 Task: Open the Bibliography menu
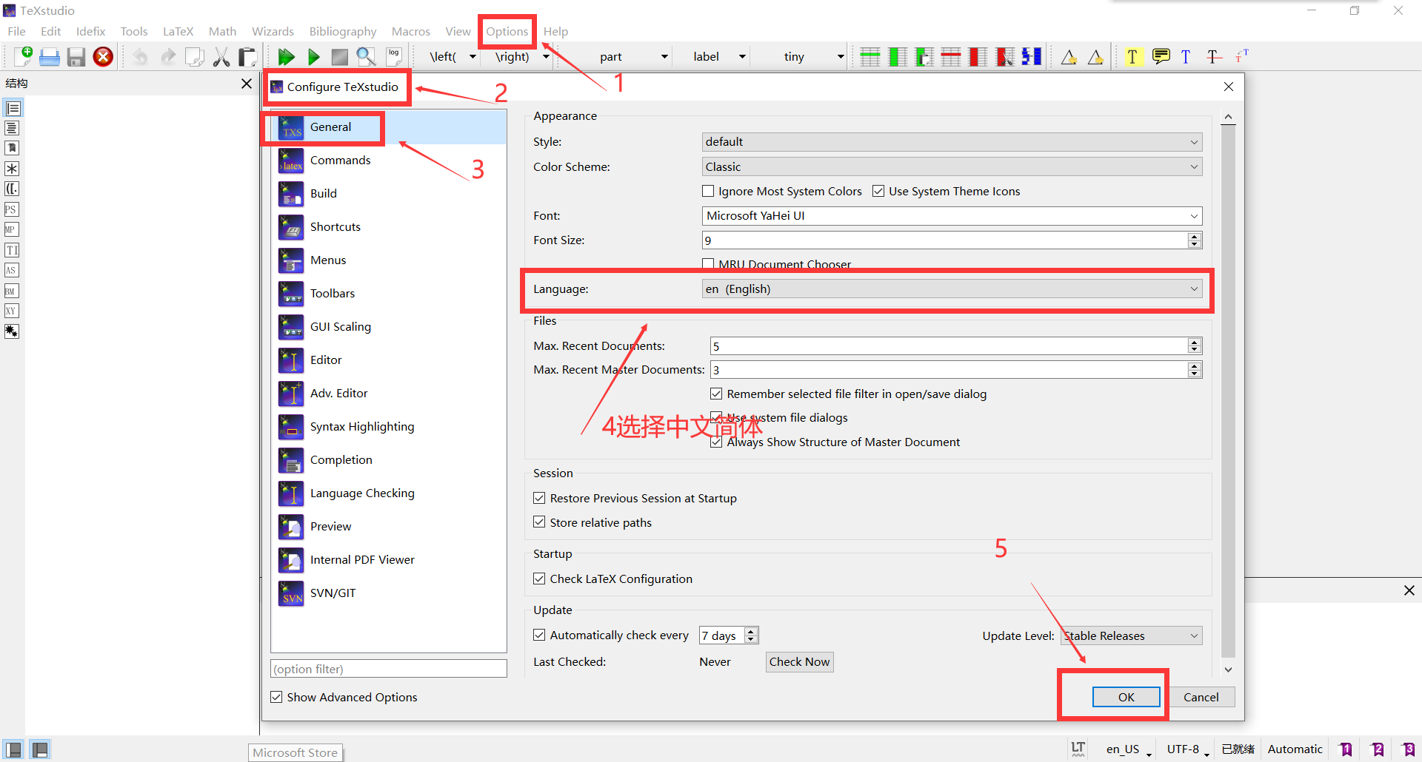343,31
